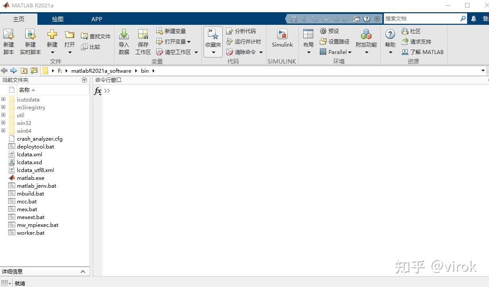Screen dimensions: 489x287
Task: Open the 清除命令 dropdown arrow
Action: tap(261, 52)
